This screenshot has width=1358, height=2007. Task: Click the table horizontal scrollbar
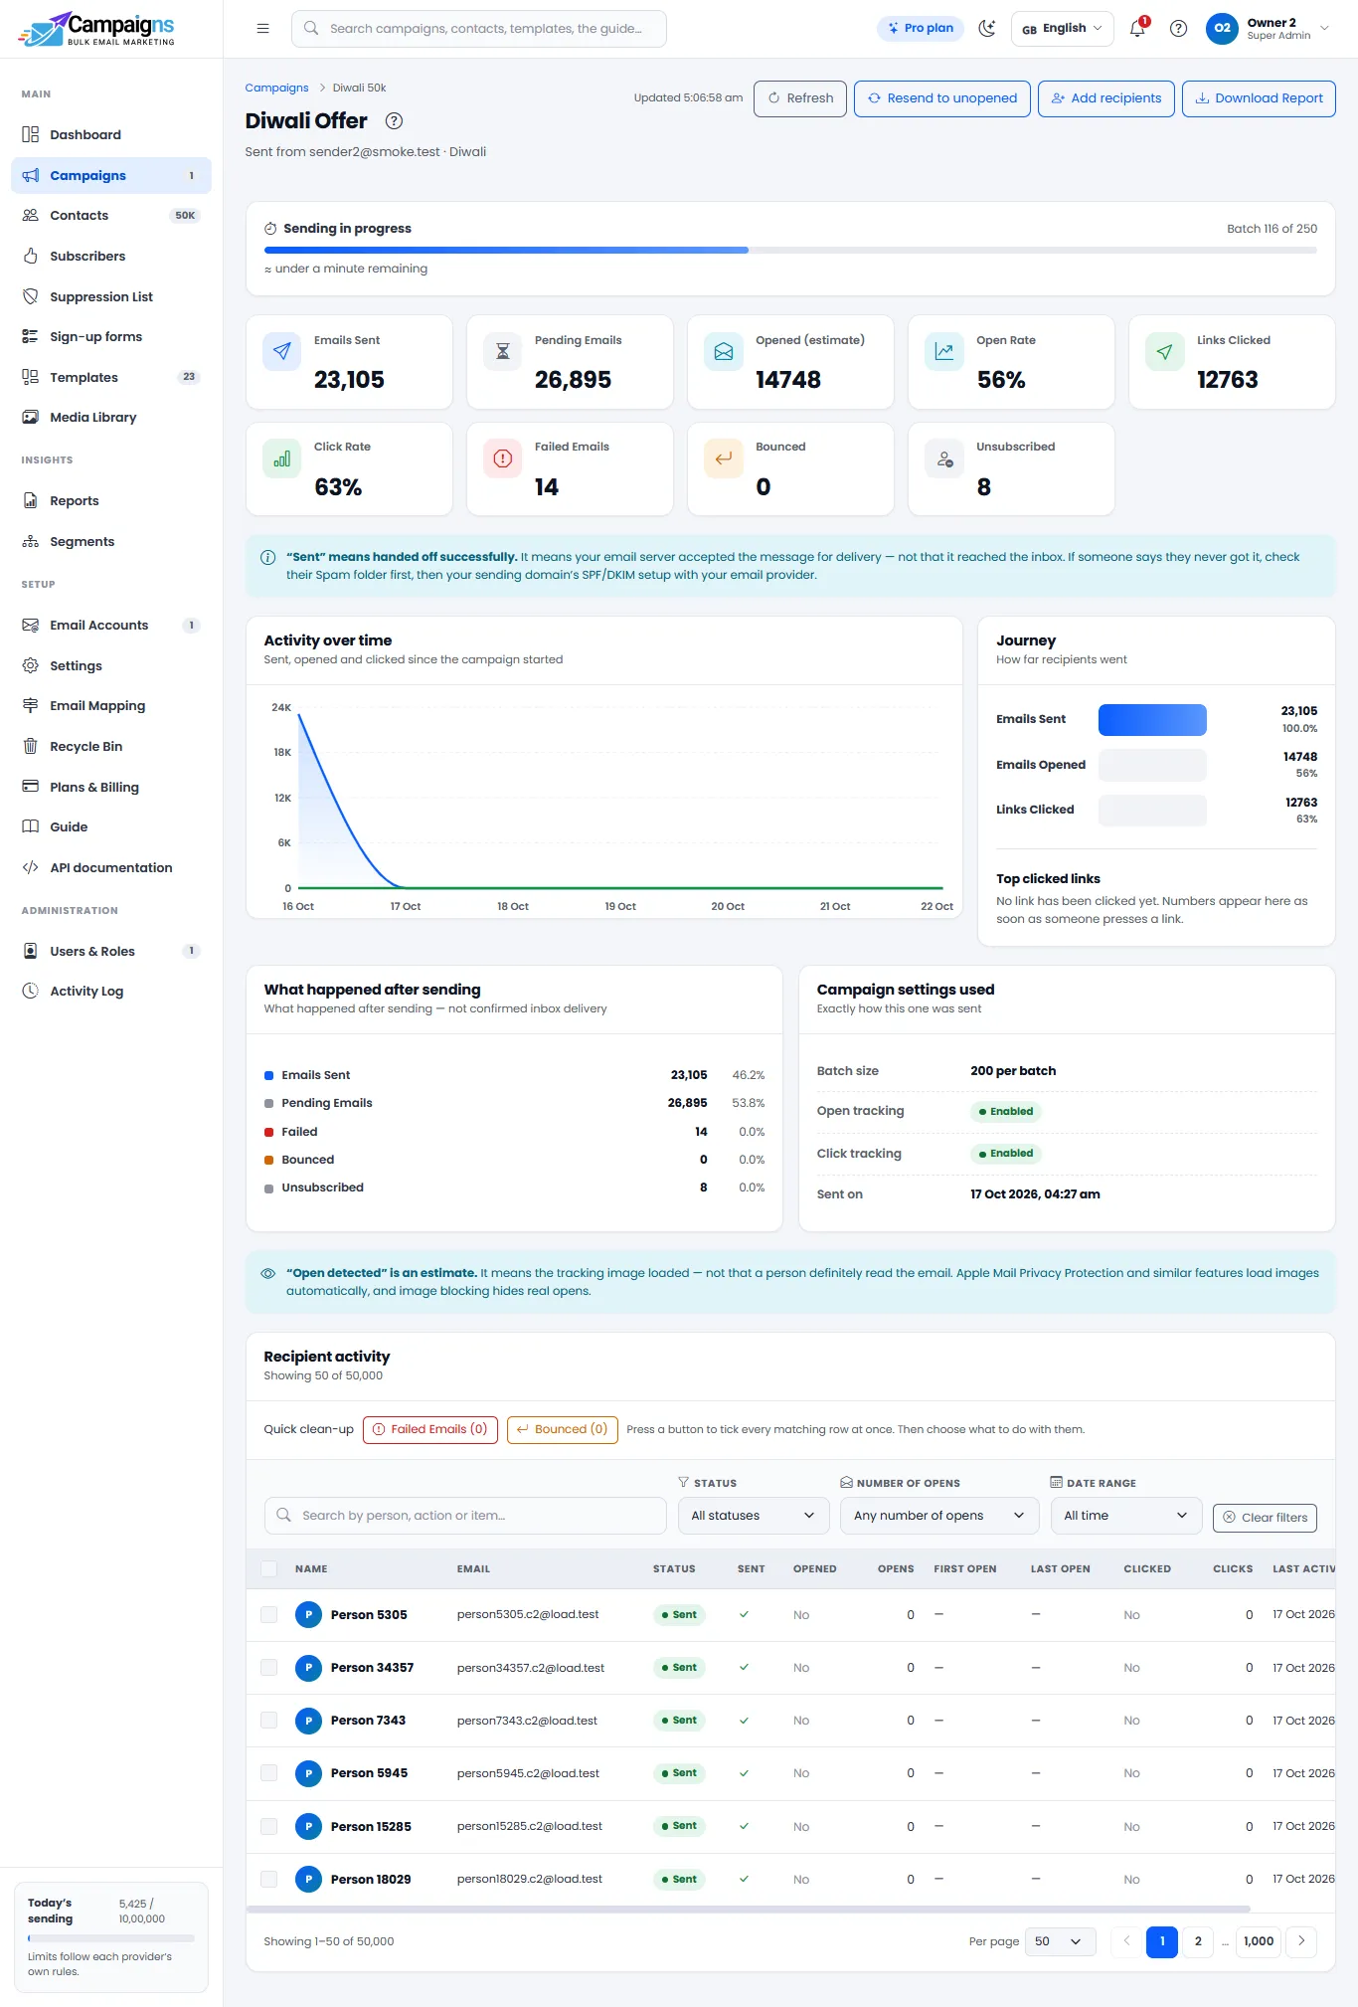[x=748, y=1910]
